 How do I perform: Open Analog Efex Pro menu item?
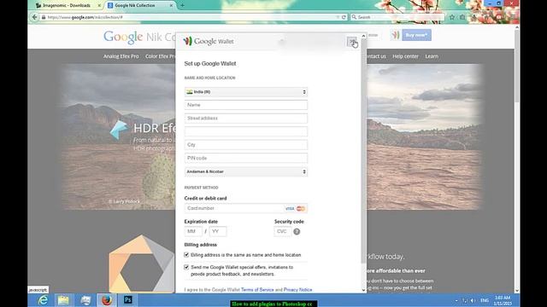tap(121, 56)
